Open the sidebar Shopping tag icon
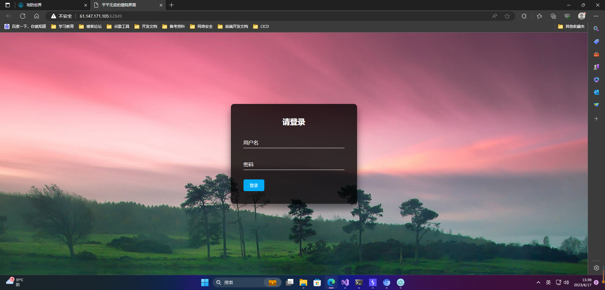The height and width of the screenshot is (290, 605). coord(596,42)
